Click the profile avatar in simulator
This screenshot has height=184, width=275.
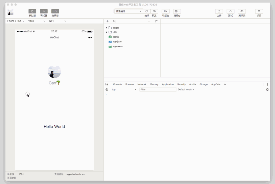[x=54, y=72]
